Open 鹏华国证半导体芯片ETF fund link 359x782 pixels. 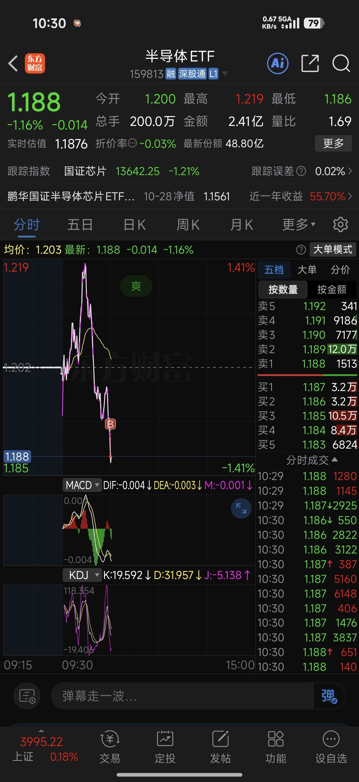coord(71,196)
